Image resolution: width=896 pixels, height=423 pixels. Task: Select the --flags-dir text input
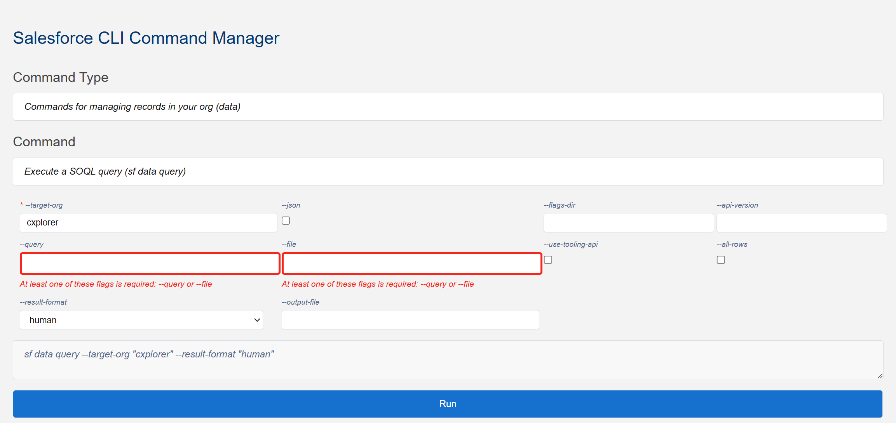(628, 223)
